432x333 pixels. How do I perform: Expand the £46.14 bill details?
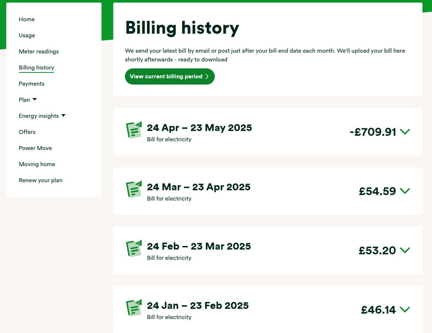(405, 310)
